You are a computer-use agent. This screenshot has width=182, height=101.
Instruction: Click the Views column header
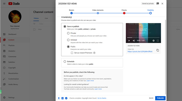(x=178, y=29)
